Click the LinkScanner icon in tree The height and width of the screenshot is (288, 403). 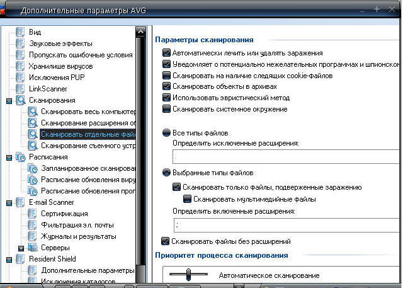point(20,89)
